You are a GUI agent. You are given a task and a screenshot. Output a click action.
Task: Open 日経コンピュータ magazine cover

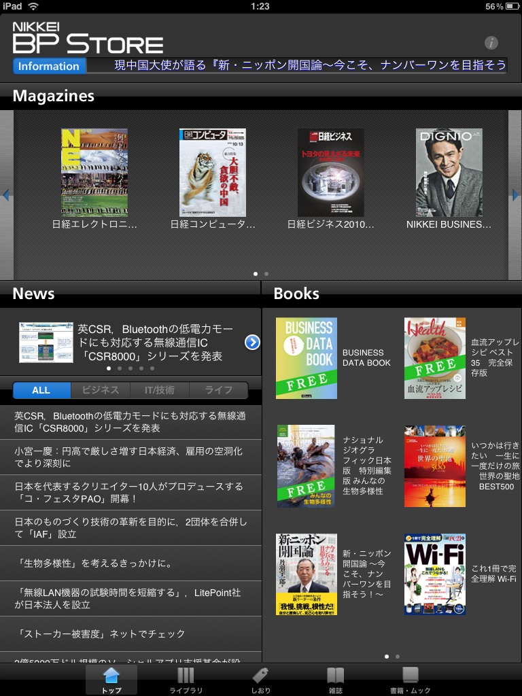click(213, 173)
